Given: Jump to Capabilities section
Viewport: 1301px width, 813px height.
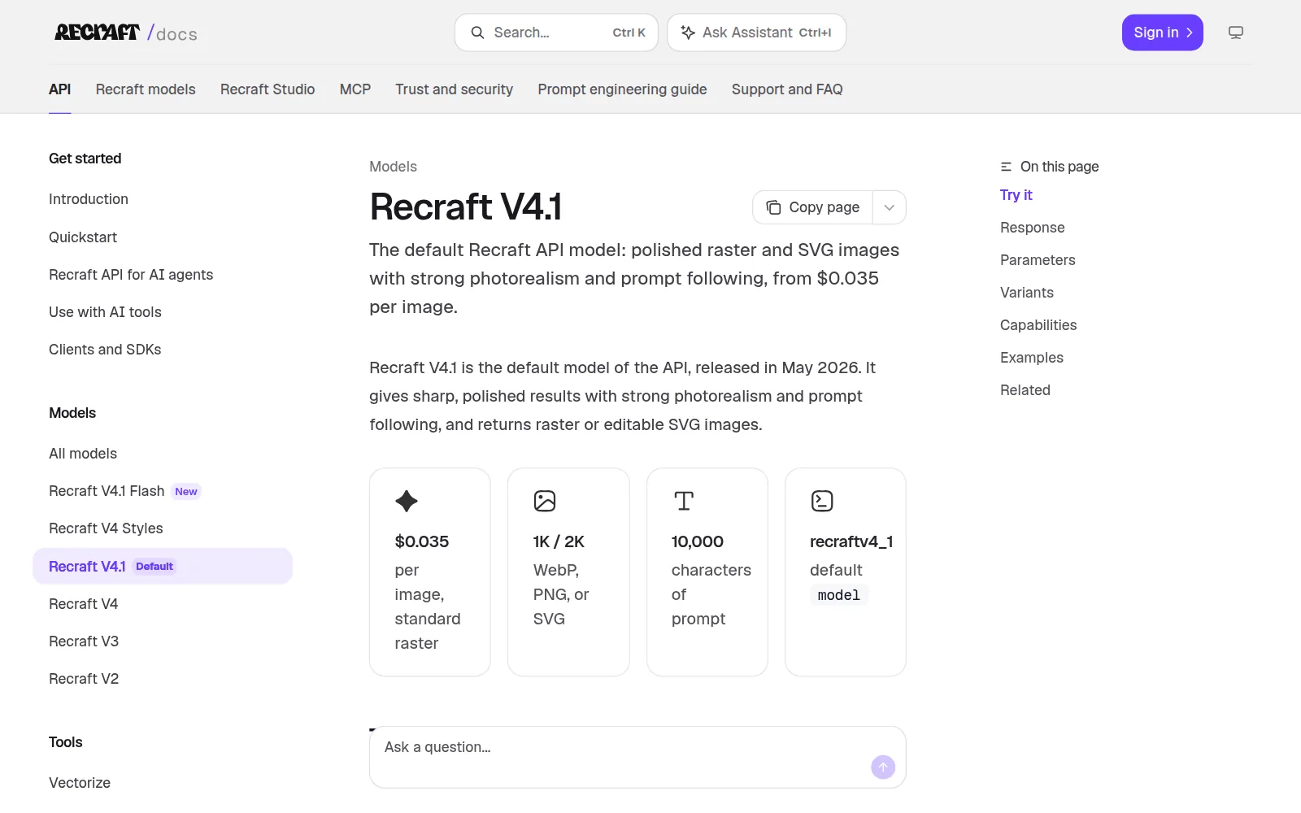Looking at the screenshot, I should coord(1038,325).
